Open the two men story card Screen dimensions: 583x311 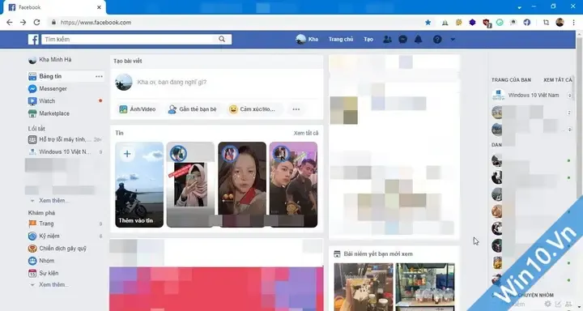[293, 185]
